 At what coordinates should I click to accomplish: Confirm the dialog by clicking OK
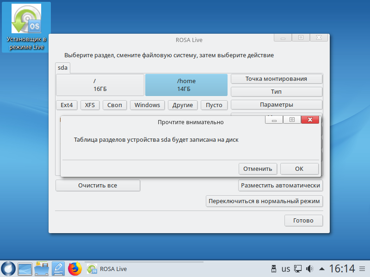click(x=299, y=169)
